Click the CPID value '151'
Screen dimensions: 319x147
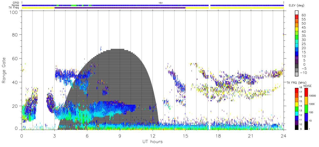click(x=161, y=3)
